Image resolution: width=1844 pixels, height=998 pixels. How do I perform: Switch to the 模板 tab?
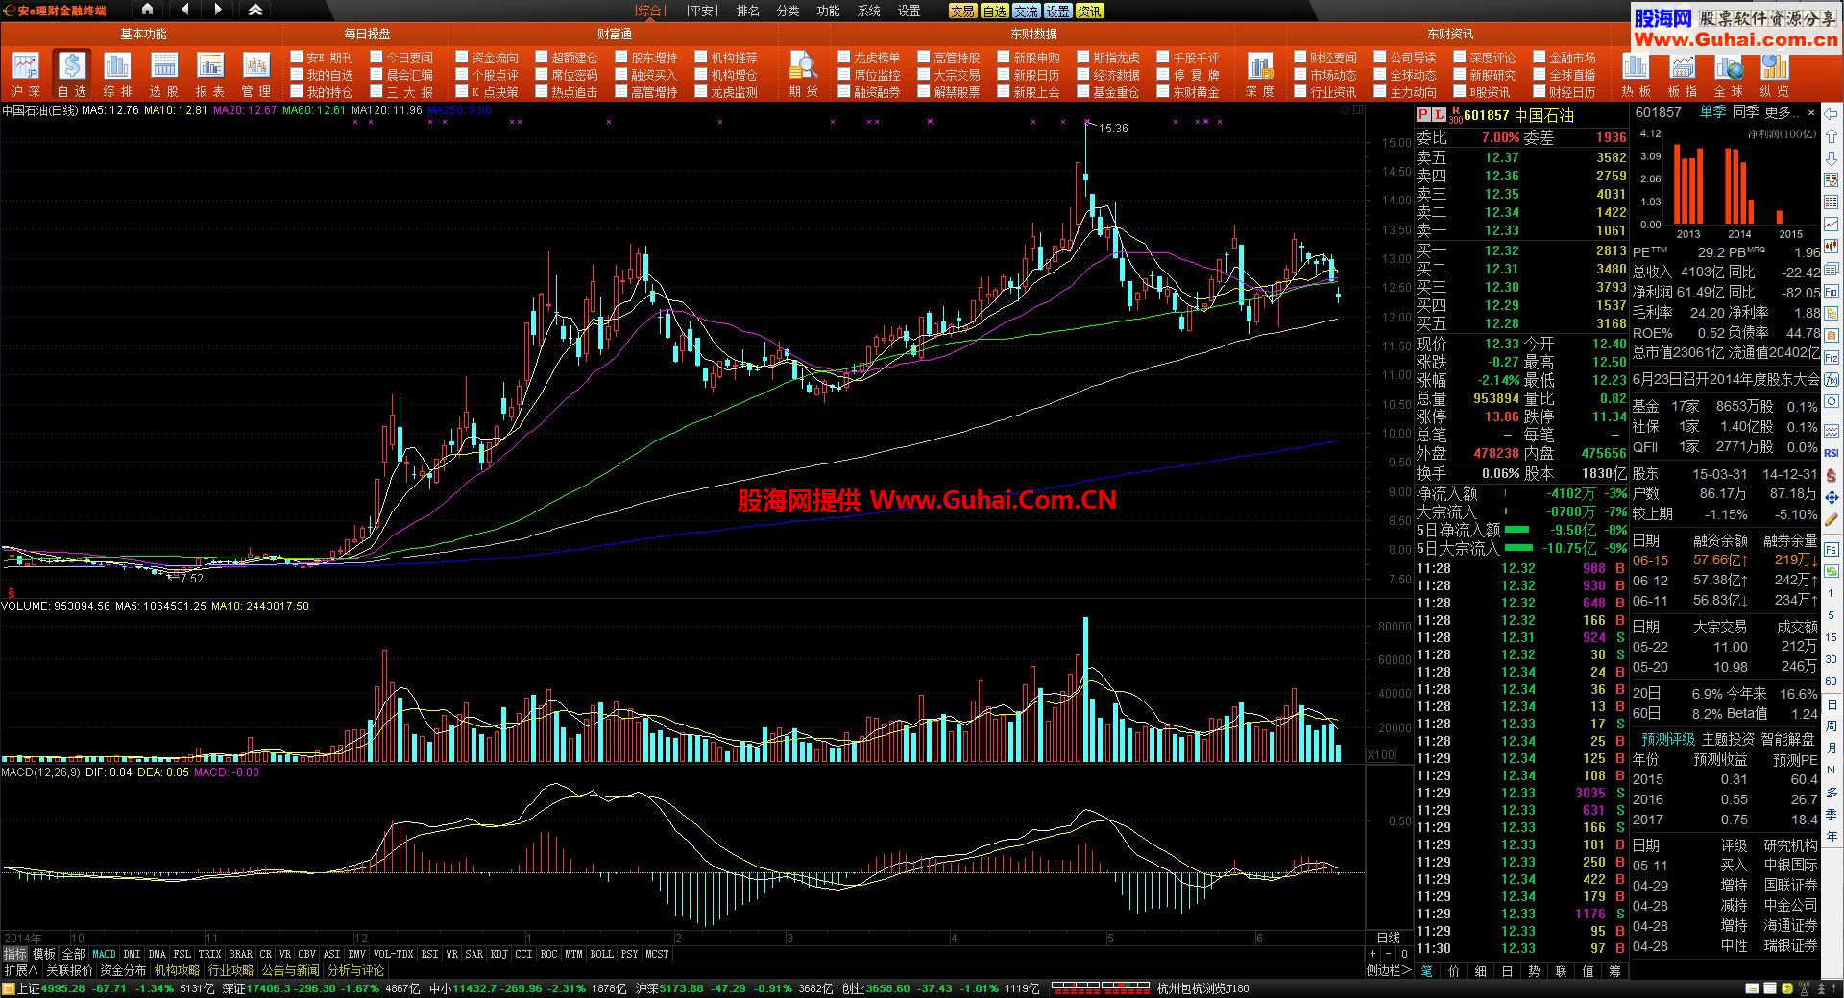point(44,955)
